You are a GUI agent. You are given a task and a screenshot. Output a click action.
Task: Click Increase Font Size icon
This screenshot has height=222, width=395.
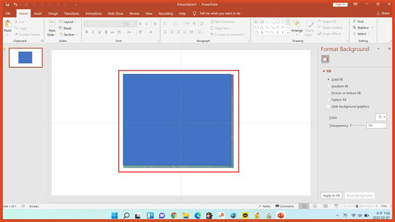(x=141, y=24)
